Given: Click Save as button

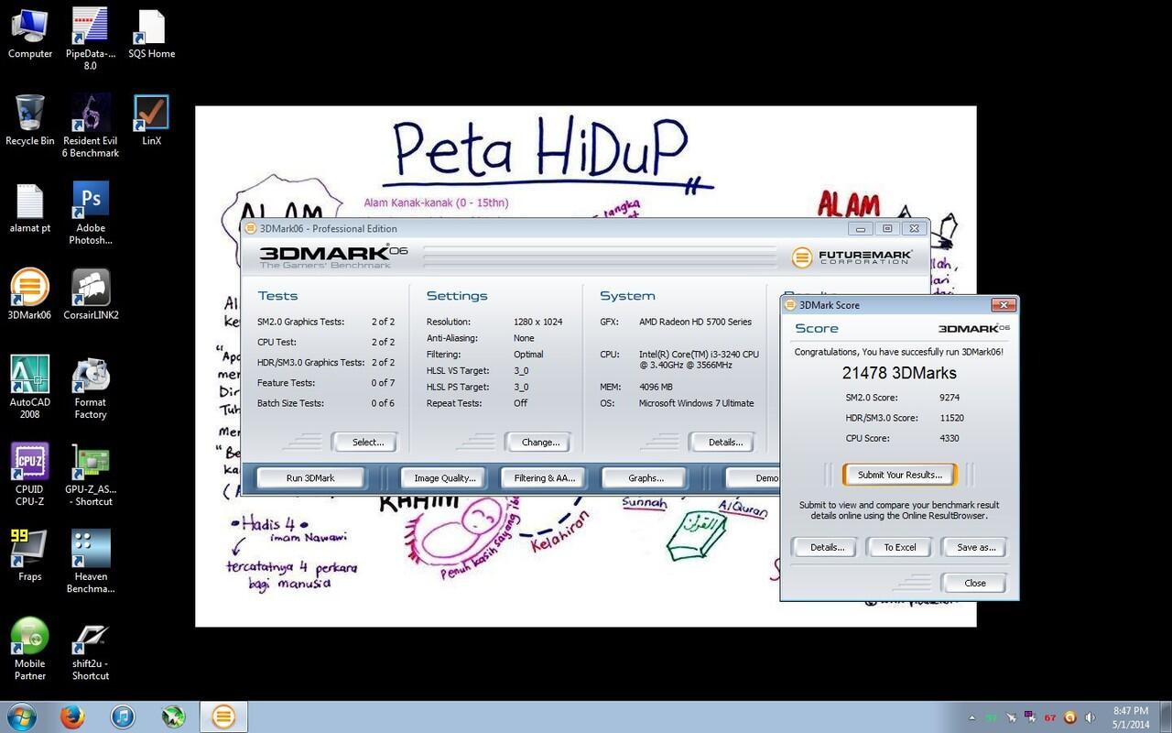Looking at the screenshot, I should [975, 547].
